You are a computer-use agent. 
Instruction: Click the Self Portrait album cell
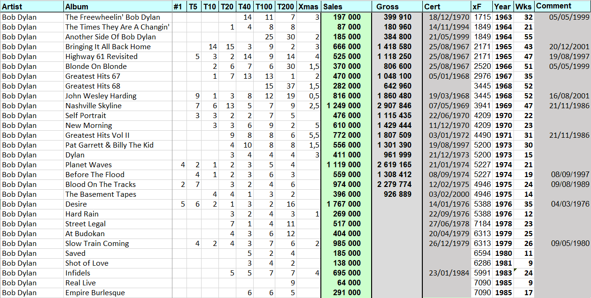[x=118, y=116]
